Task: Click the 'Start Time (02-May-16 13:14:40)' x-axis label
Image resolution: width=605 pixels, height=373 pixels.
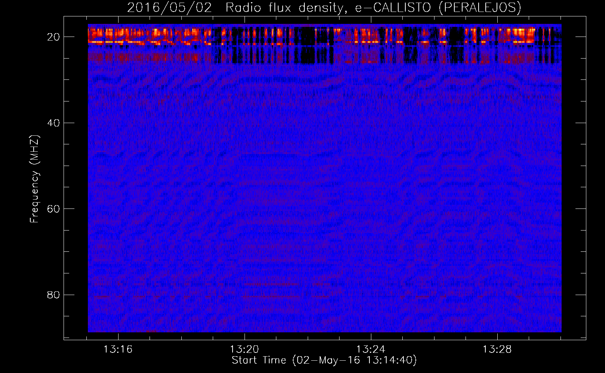Action: [x=324, y=360]
